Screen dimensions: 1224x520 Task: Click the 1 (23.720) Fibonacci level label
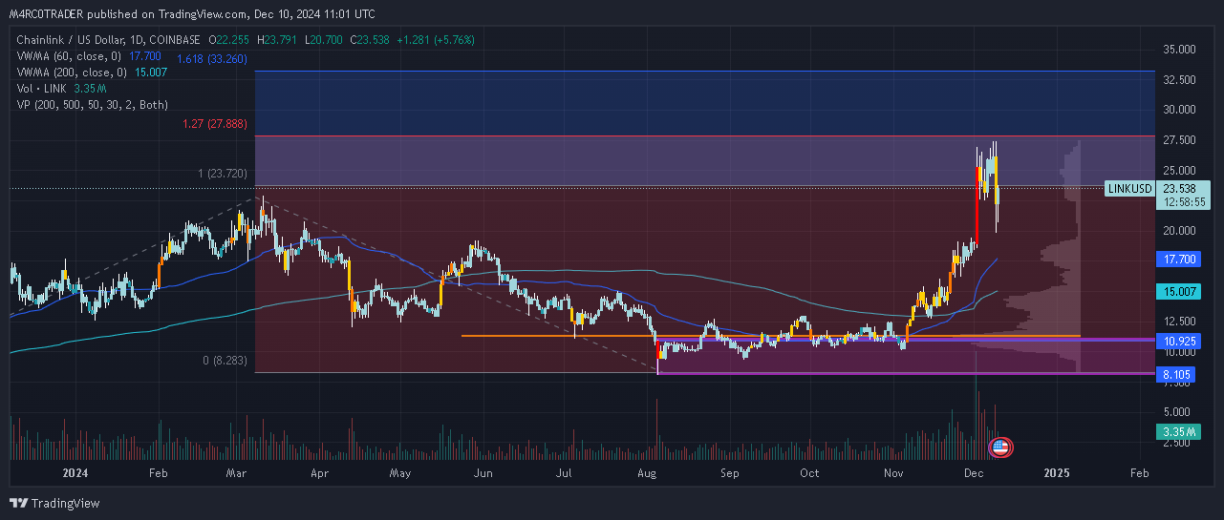[x=223, y=174]
